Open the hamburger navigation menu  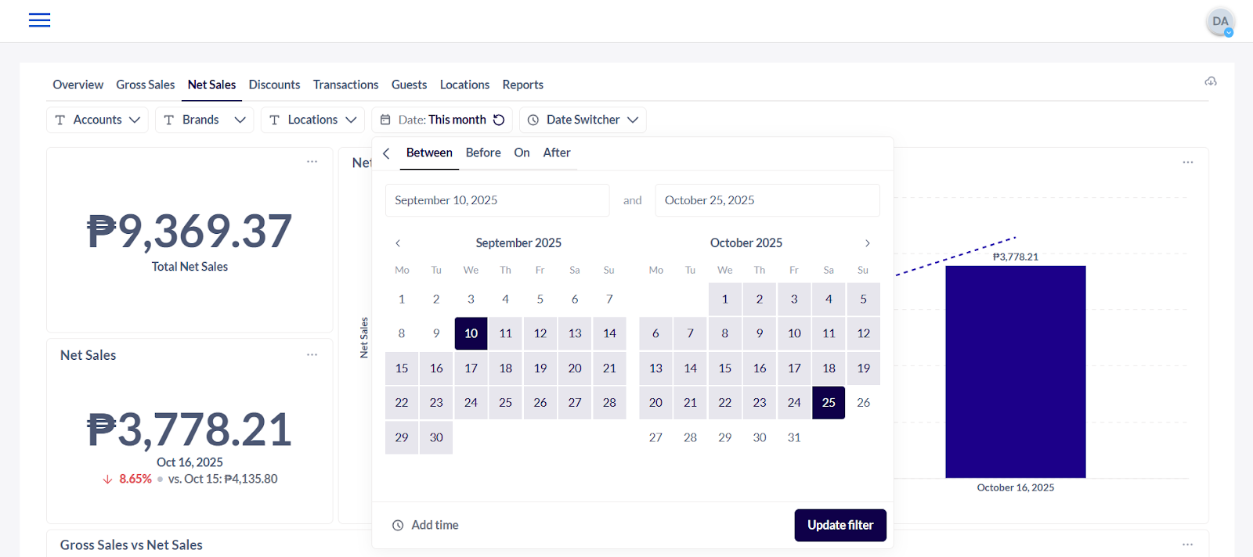click(x=39, y=20)
